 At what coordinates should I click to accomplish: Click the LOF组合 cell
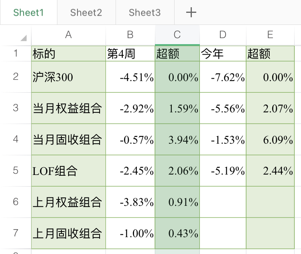pyautogui.click(x=68, y=171)
